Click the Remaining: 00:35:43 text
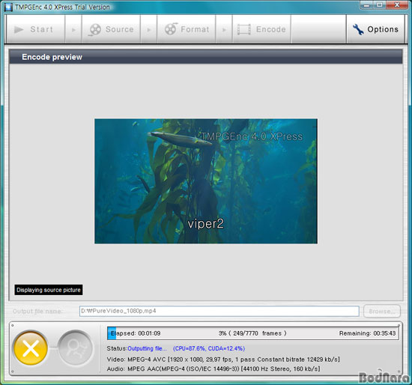The image size is (412, 385). [x=367, y=333]
